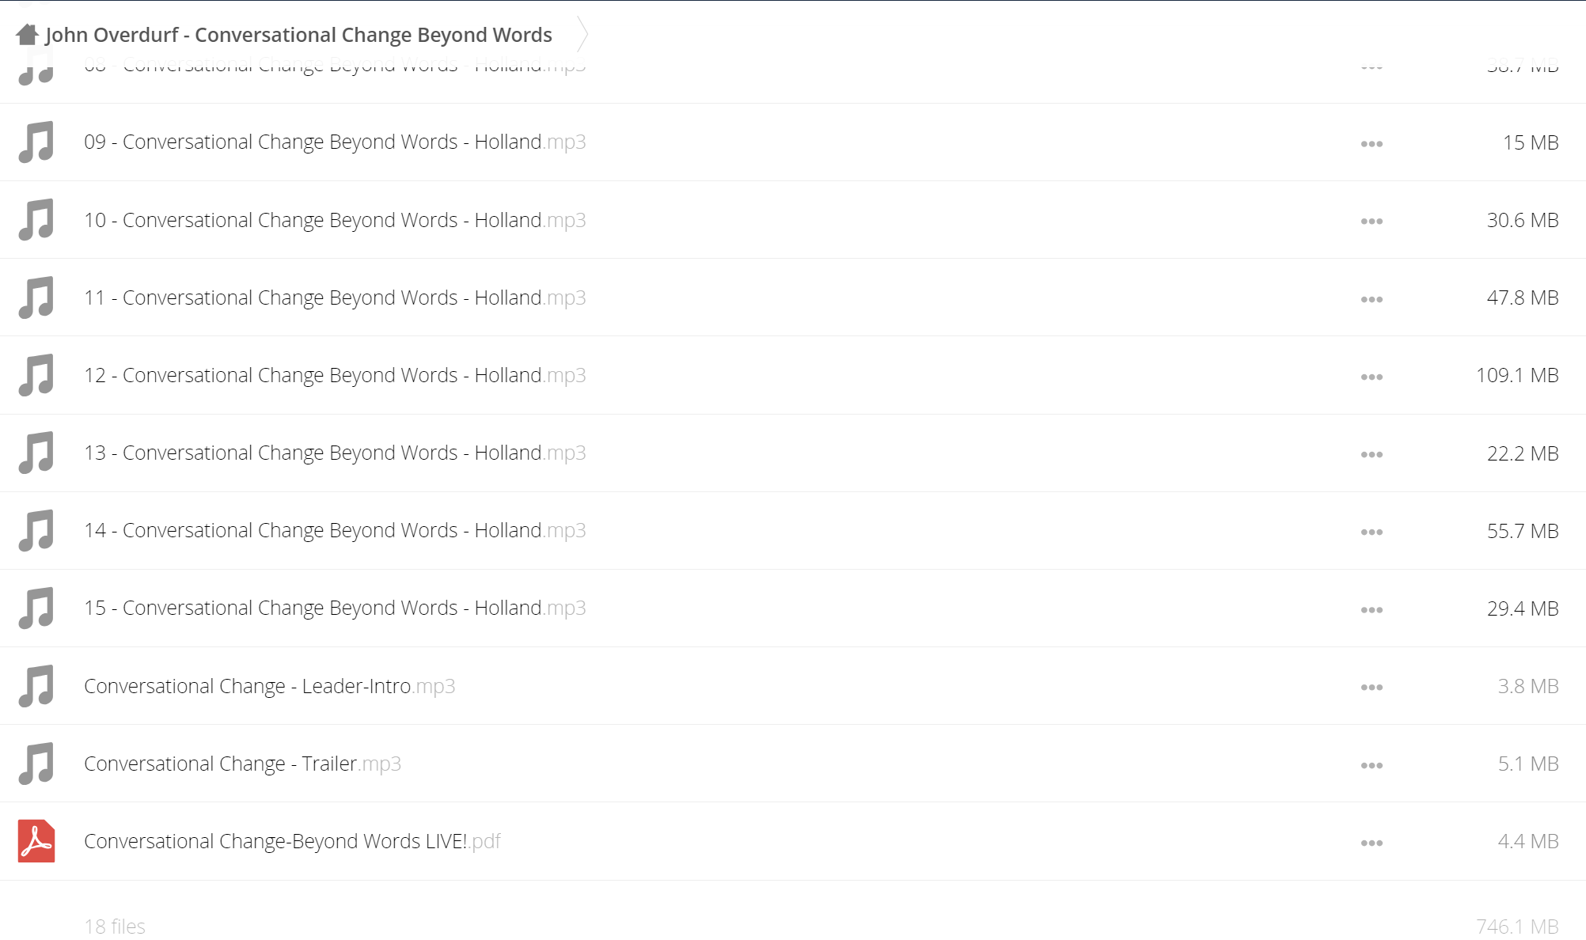Click the 29.4 MB size value
The image size is (1586, 940).
pos(1523,608)
